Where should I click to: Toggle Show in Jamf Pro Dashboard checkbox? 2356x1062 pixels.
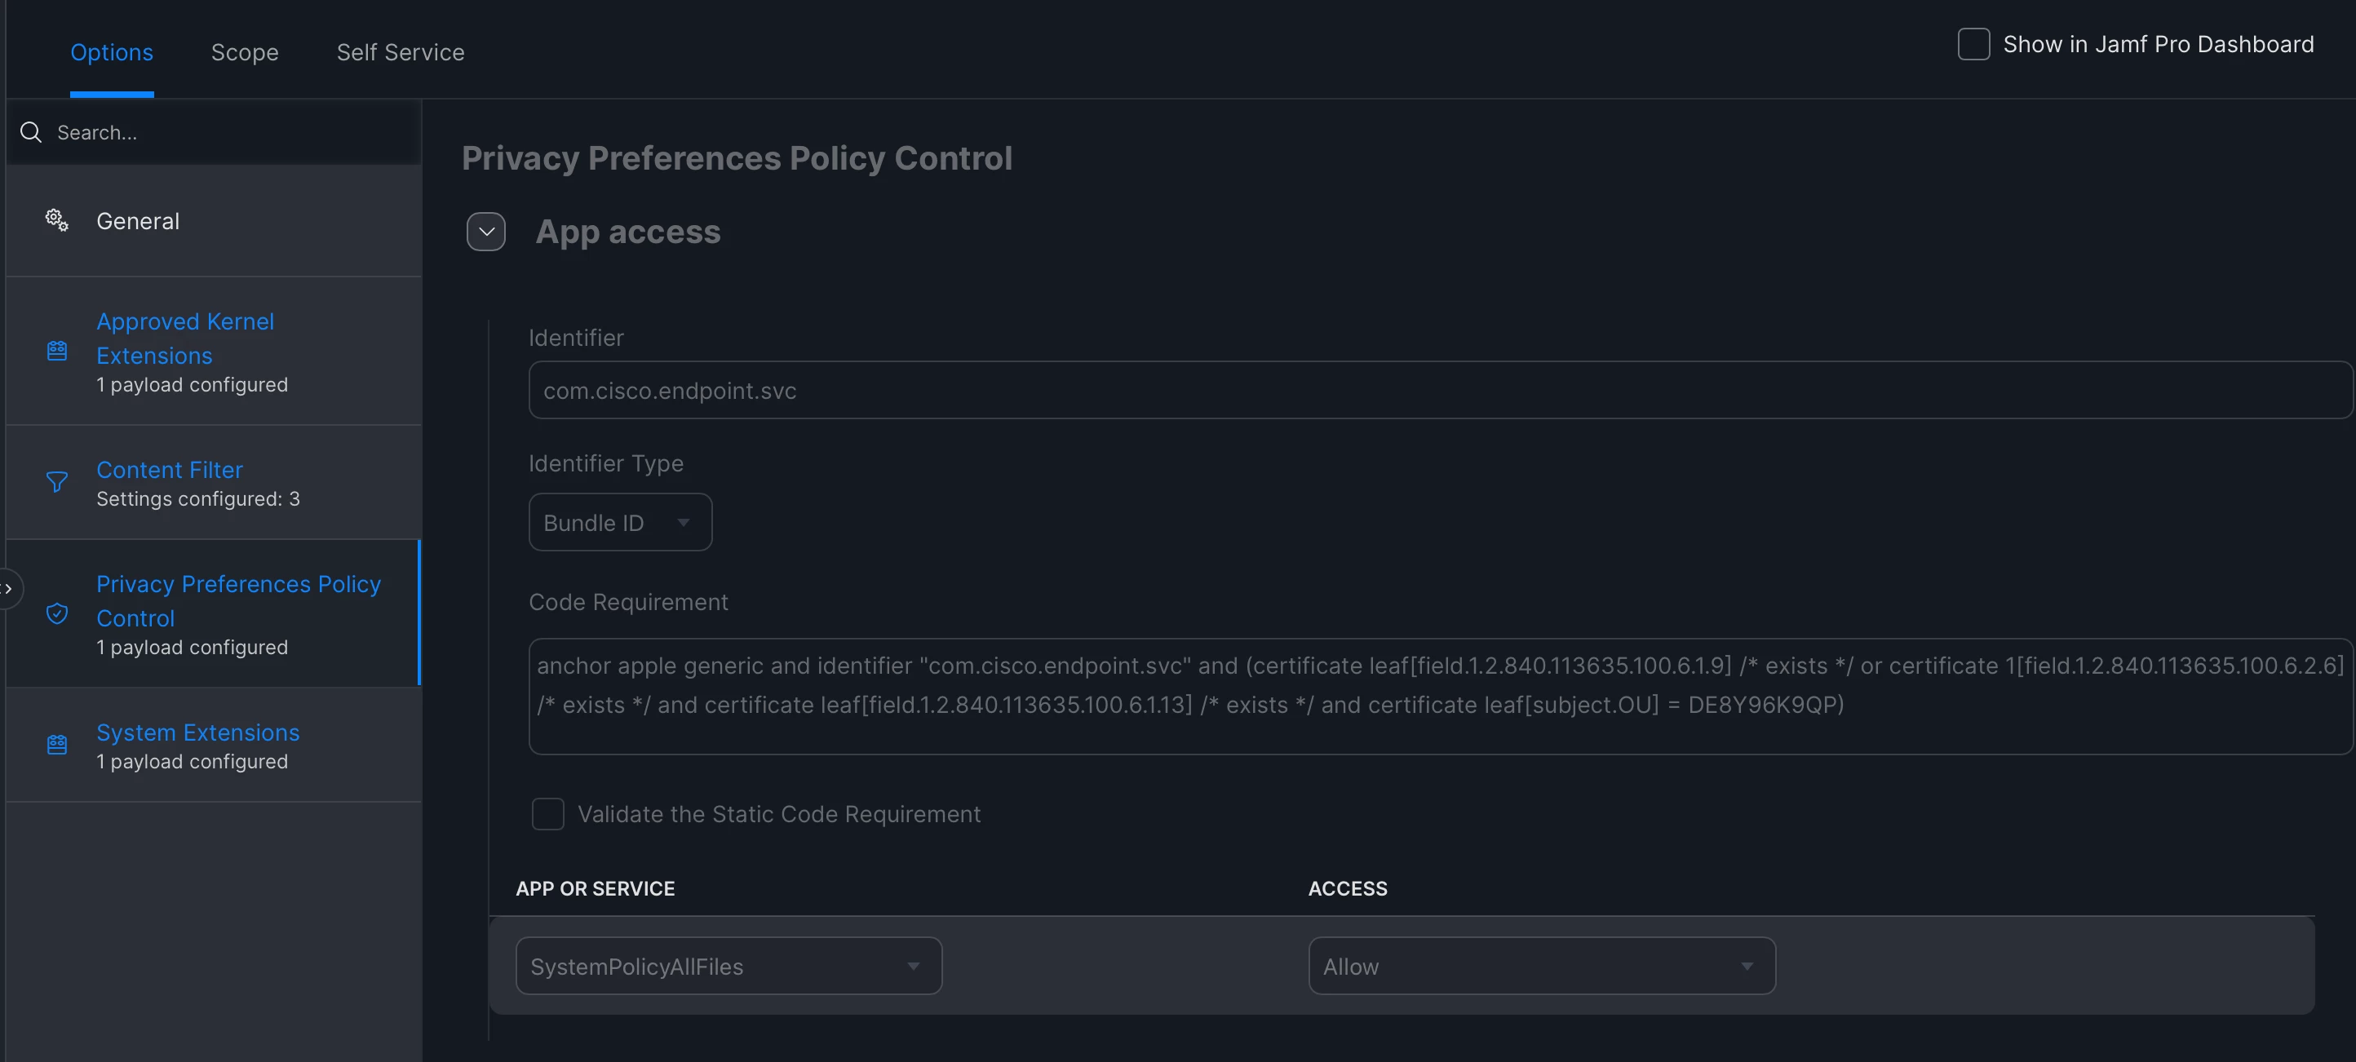click(x=1973, y=44)
